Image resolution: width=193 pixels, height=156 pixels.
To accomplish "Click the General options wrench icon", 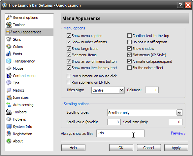I will pyautogui.click(x=9, y=18).
